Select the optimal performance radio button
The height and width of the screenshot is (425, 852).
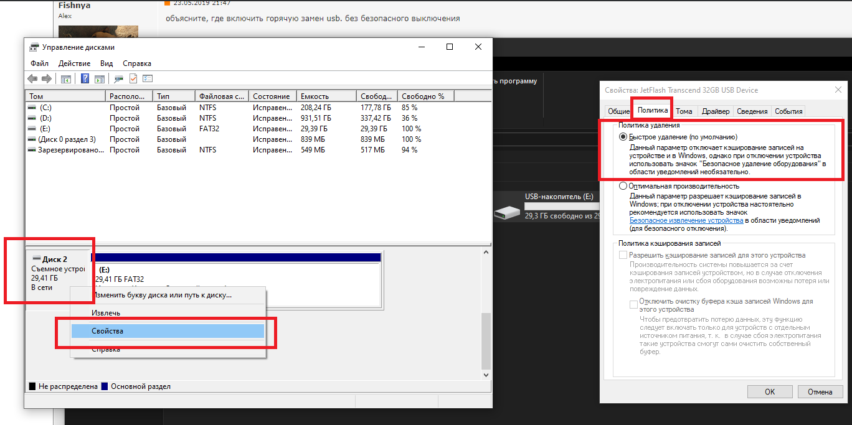(623, 186)
